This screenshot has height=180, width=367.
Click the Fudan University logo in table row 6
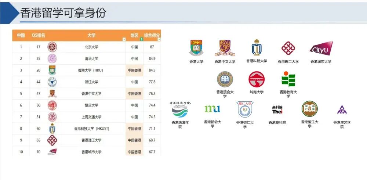52,105
